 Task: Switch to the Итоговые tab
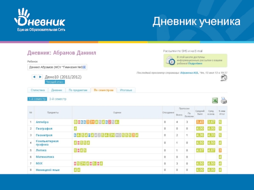point(126,90)
